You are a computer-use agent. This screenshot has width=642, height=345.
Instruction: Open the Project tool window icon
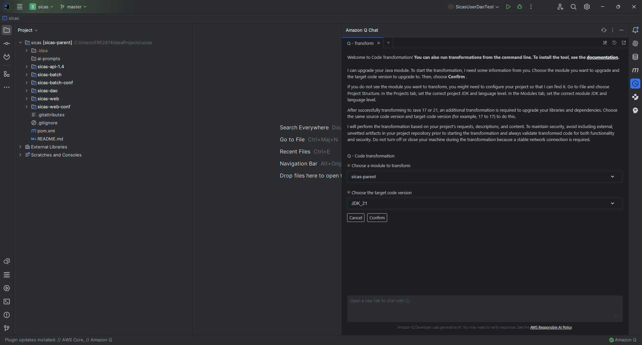[7, 30]
